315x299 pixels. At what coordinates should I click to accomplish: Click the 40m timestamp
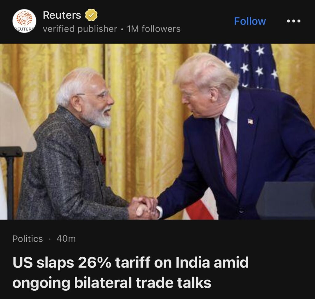[x=66, y=239]
